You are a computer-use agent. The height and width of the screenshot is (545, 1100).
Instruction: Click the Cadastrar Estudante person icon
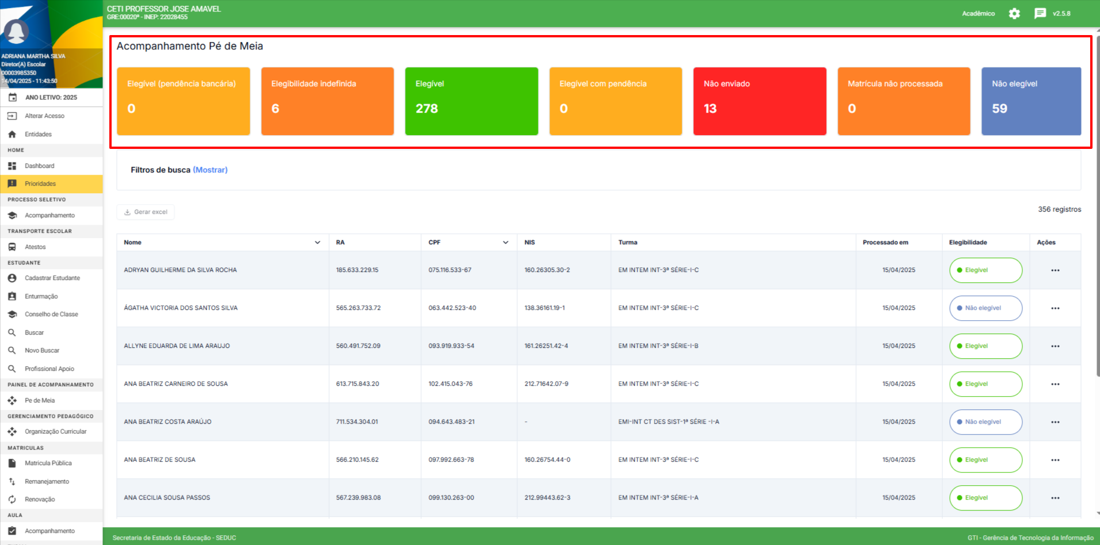click(12, 278)
